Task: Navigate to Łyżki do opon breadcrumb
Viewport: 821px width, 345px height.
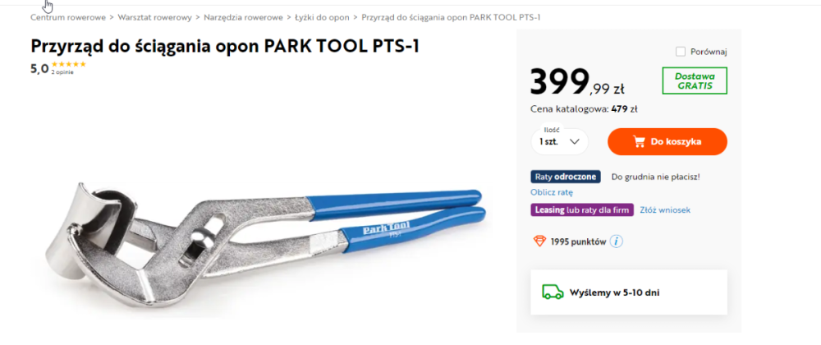Action: (x=323, y=17)
